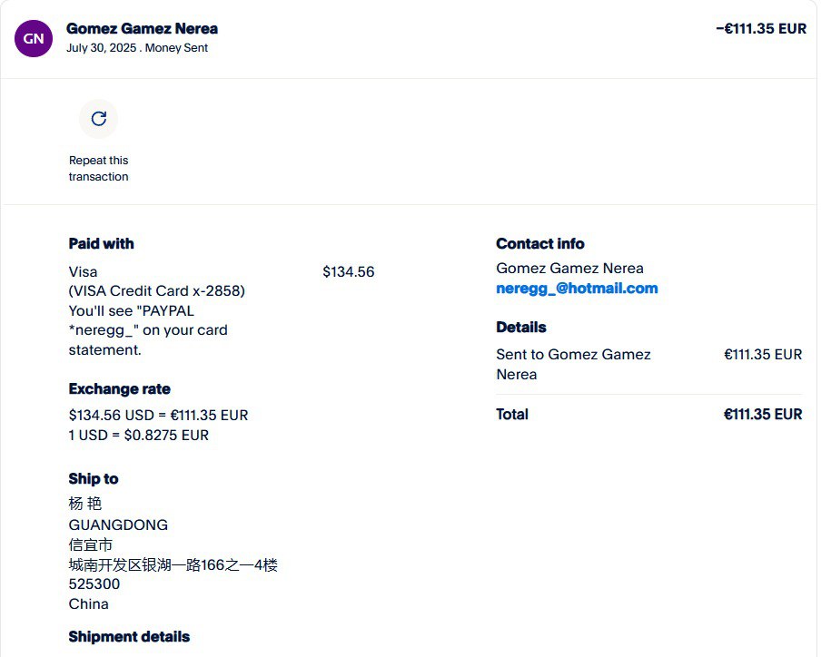
Task: Click the "Details" heading on the right
Action: [520, 327]
